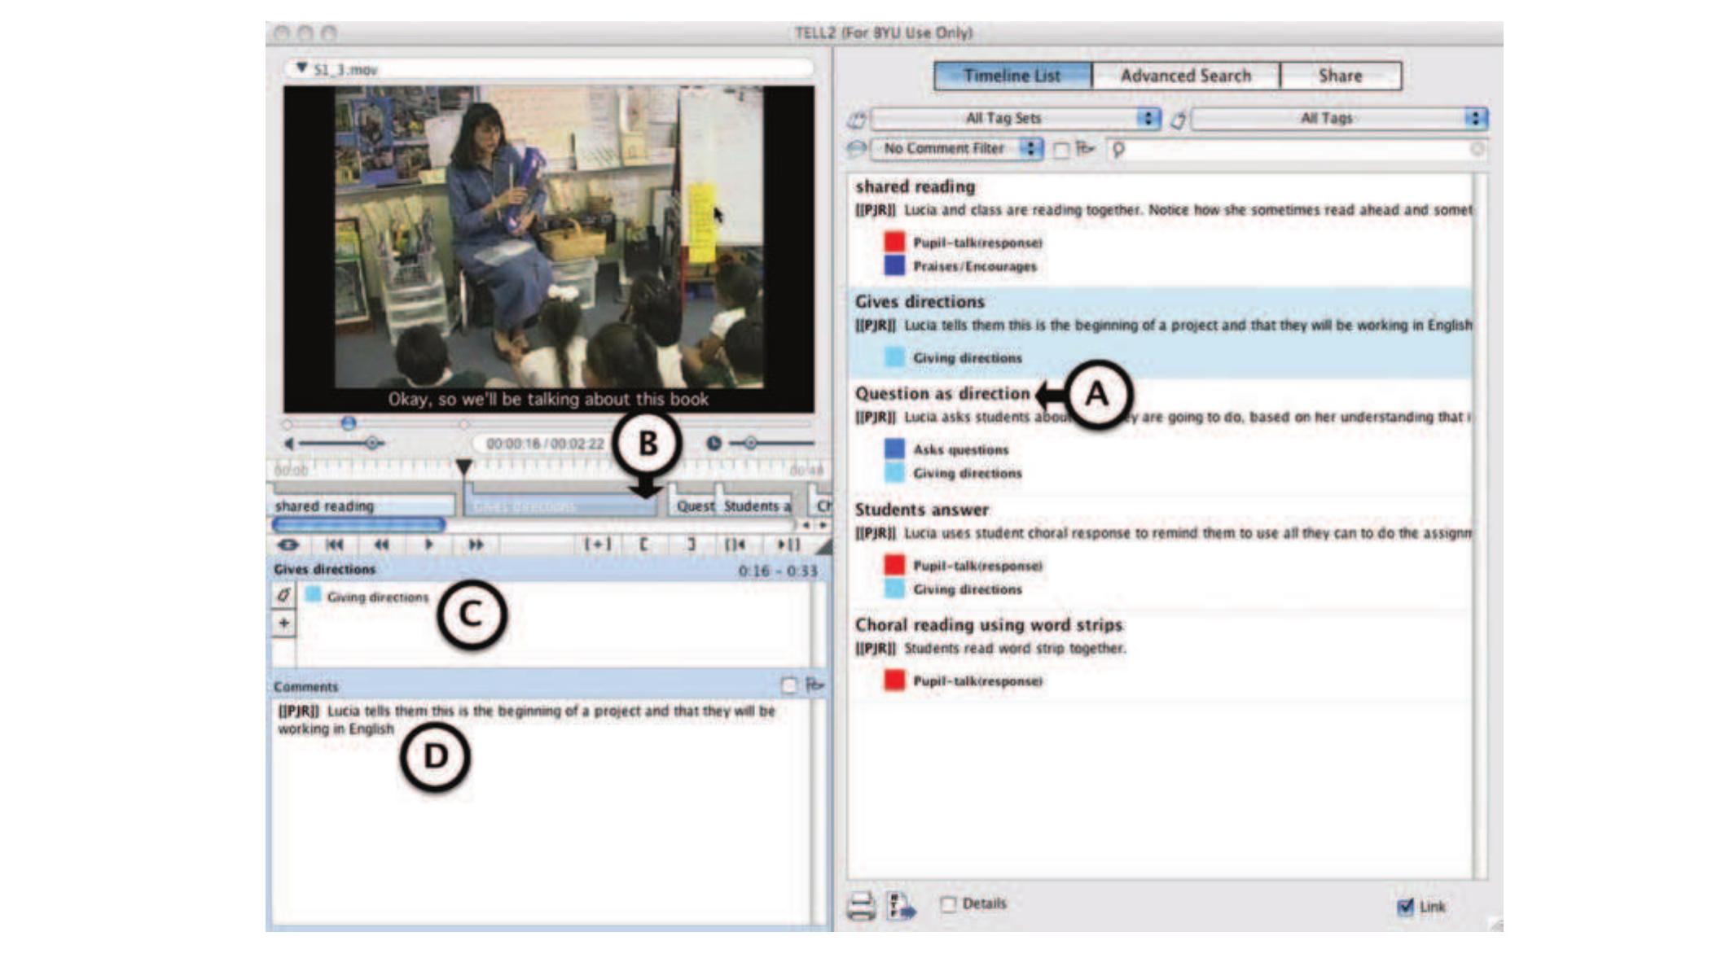Click the tag edit icon beside Giving directions

tap(283, 595)
